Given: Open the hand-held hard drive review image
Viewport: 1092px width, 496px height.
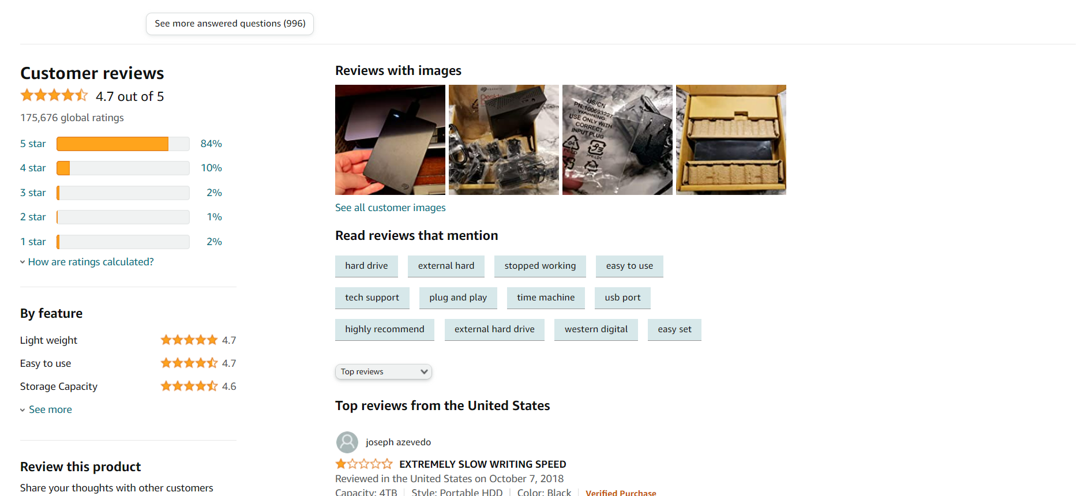Looking at the screenshot, I should (x=390, y=140).
